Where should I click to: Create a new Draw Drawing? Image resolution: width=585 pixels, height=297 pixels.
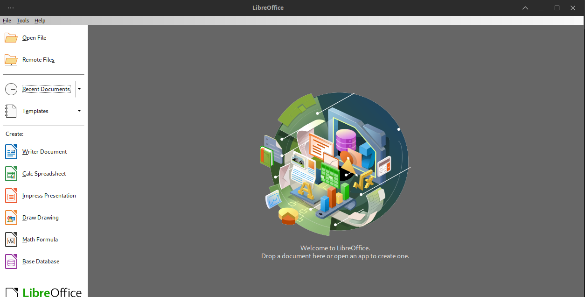pos(40,218)
